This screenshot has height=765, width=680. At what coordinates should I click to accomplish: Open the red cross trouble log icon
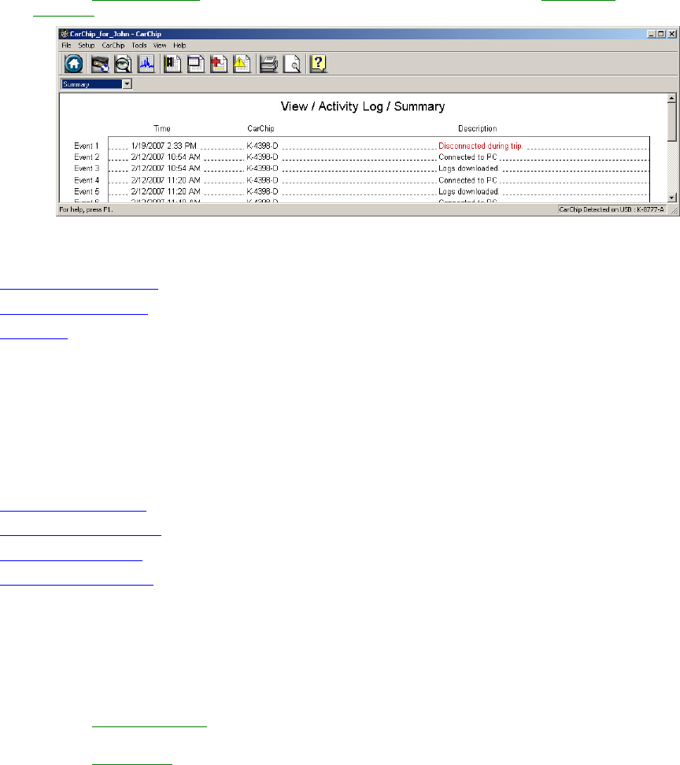click(219, 64)
